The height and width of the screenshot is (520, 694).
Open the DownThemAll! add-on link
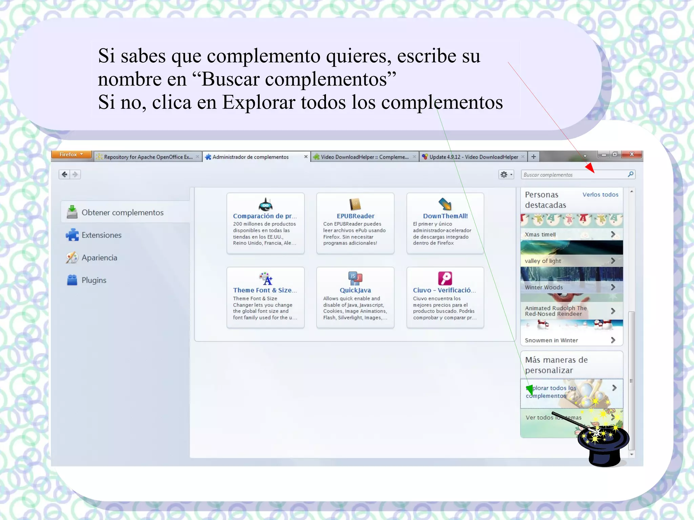click(x=445, y=216)
